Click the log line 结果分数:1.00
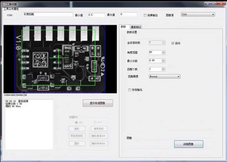The height and width of the screenshot is (162, 227). pyautogui.click(x=14, y=104)
